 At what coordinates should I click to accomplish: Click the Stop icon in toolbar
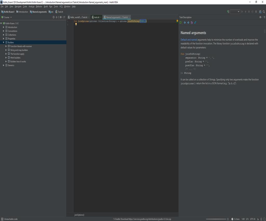point(256,12)
